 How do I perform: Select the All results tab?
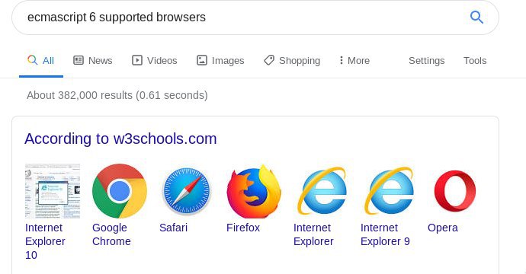[x=41, y=61]
